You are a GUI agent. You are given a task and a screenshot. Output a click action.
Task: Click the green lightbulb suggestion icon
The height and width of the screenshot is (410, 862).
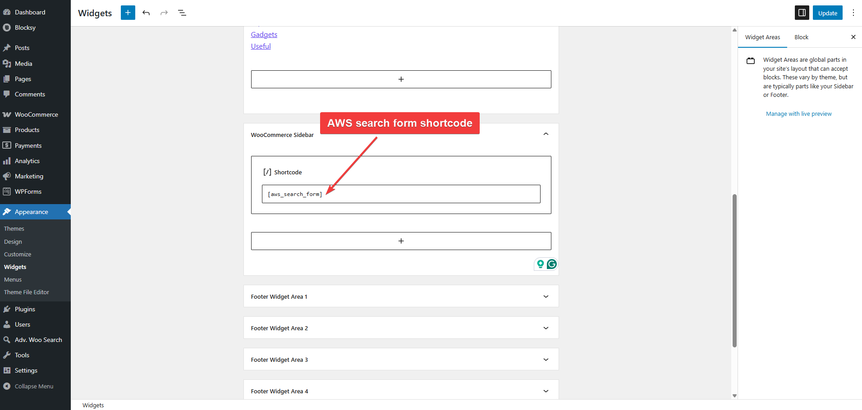point(540,264)
